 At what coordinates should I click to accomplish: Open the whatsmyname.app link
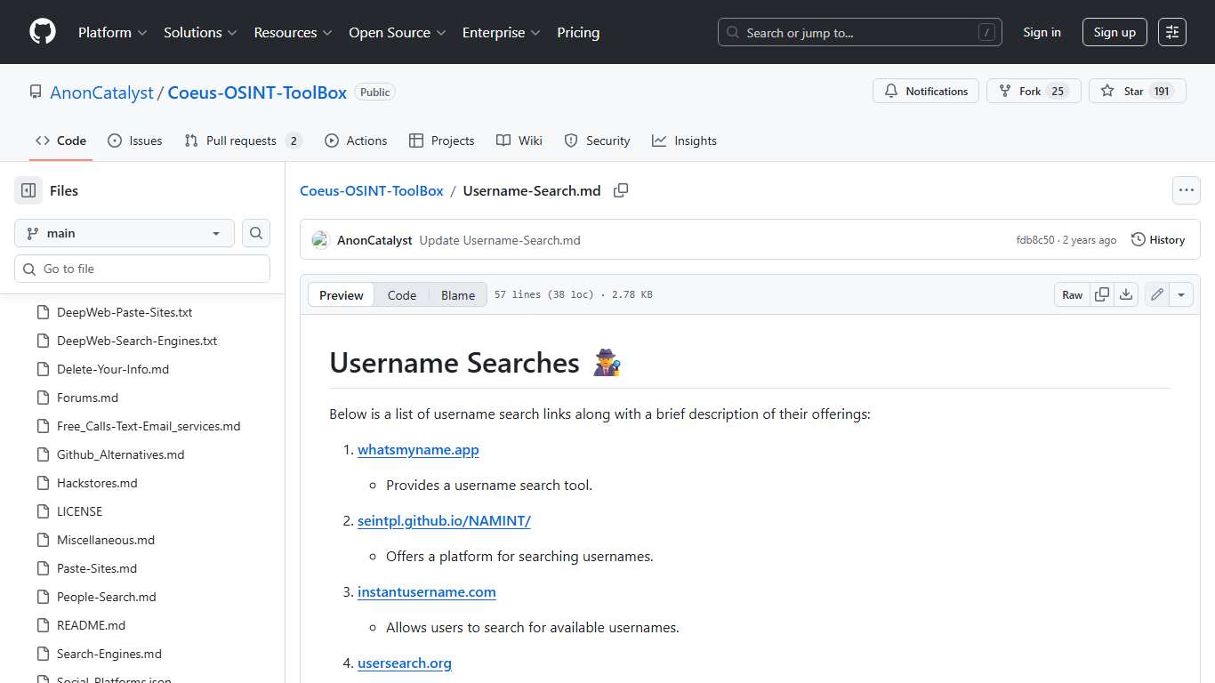pyautogui.click(x=418, y=450)
